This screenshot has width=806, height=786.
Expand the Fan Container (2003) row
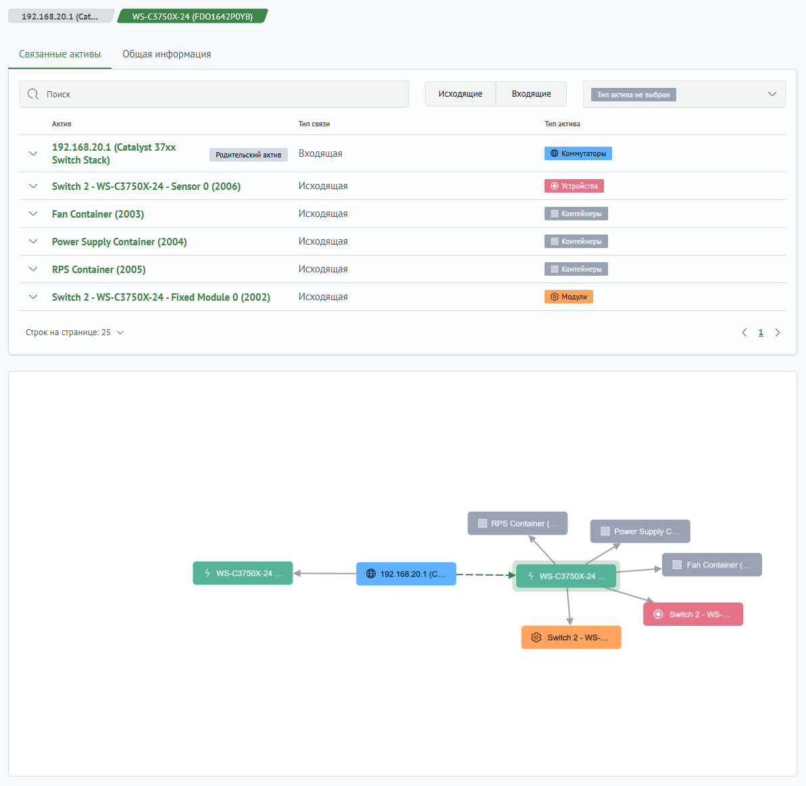(x=33, y=214)
